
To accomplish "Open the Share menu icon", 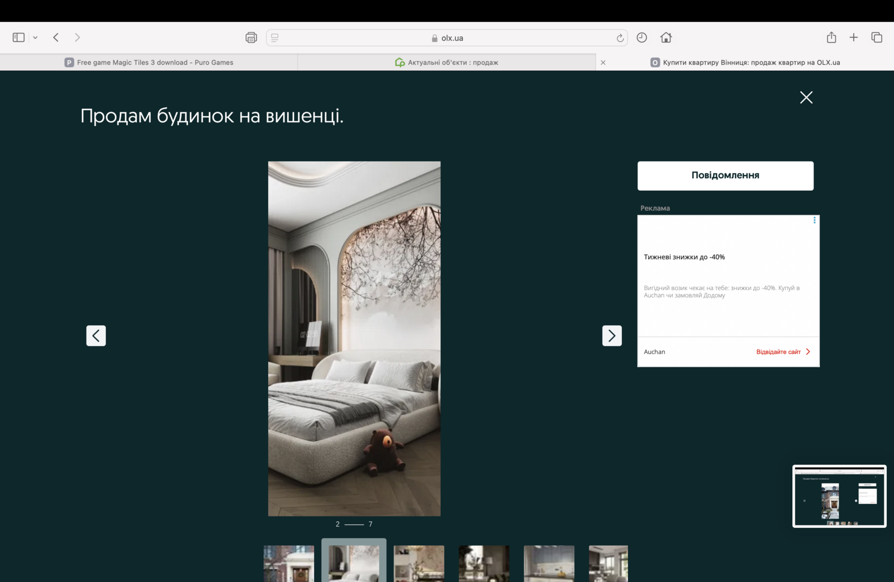I will tap(831, 37).
